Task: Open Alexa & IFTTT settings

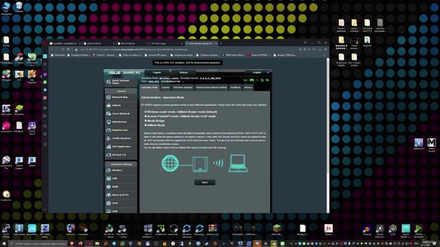Action: (121, 195)
